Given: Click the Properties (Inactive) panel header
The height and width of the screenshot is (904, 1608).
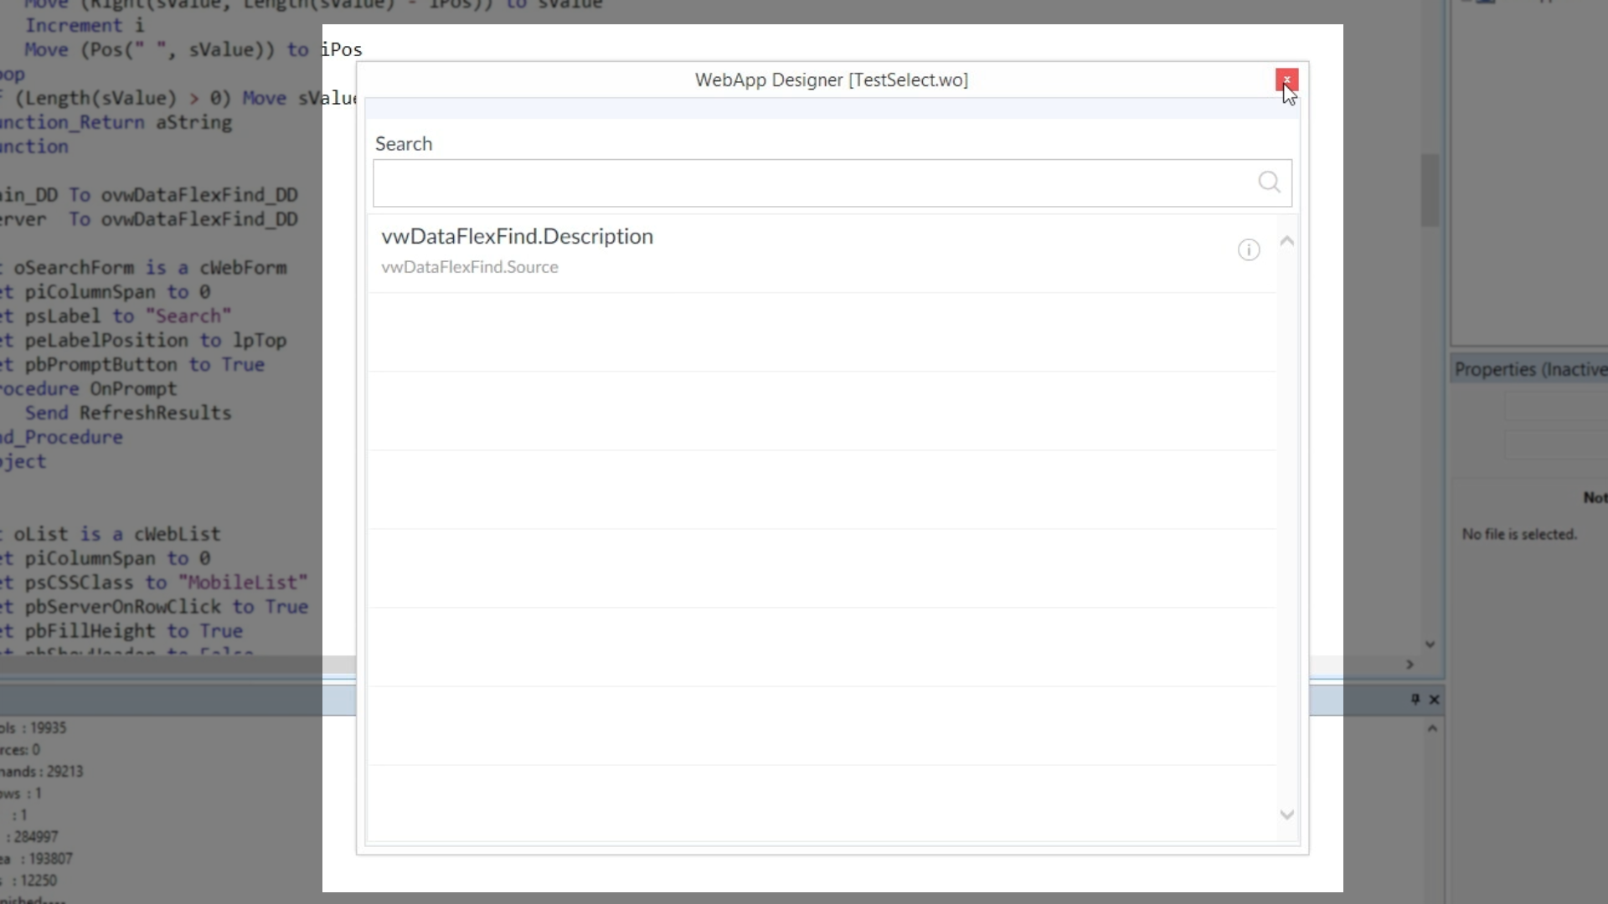Looking at the screenshot, I should tap(1529, 369).
